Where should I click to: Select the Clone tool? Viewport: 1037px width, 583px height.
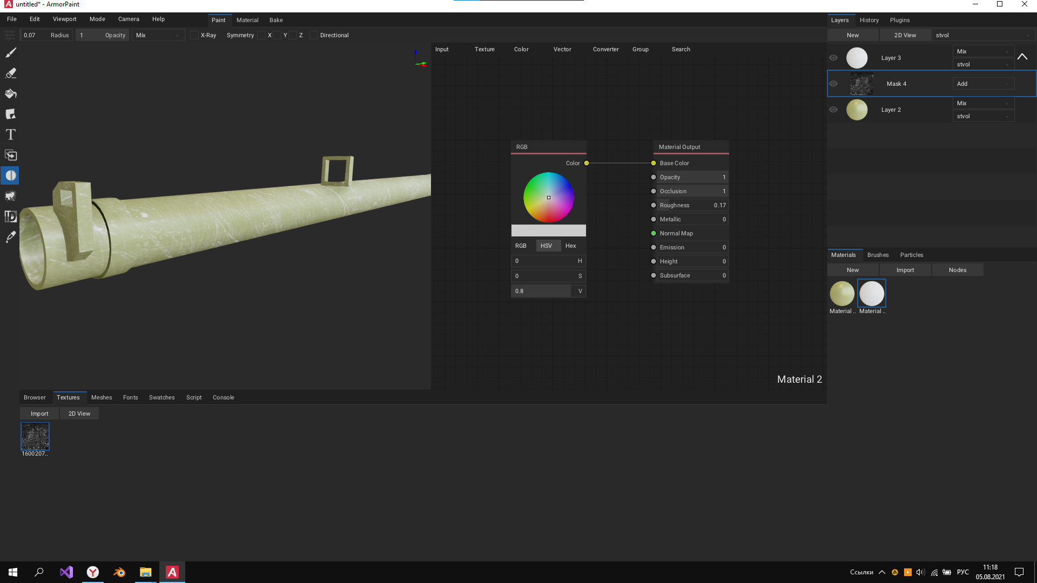click(x=11, y=155)
